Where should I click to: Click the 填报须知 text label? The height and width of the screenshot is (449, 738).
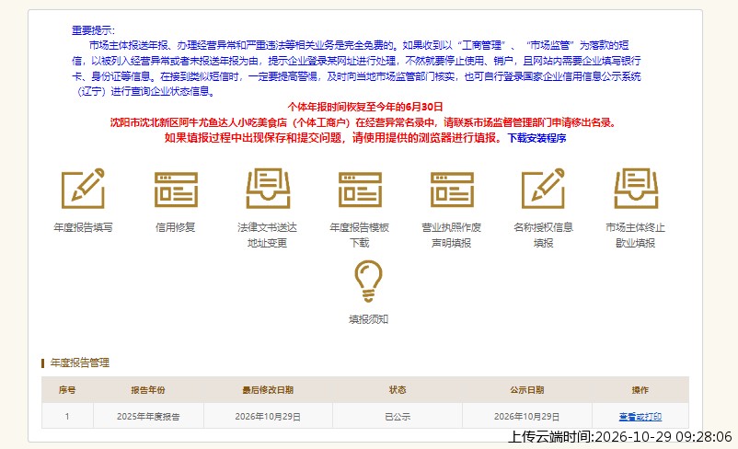click(368, 319)
